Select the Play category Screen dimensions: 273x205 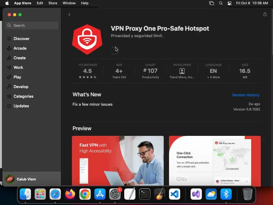click(x=14, y=77)
